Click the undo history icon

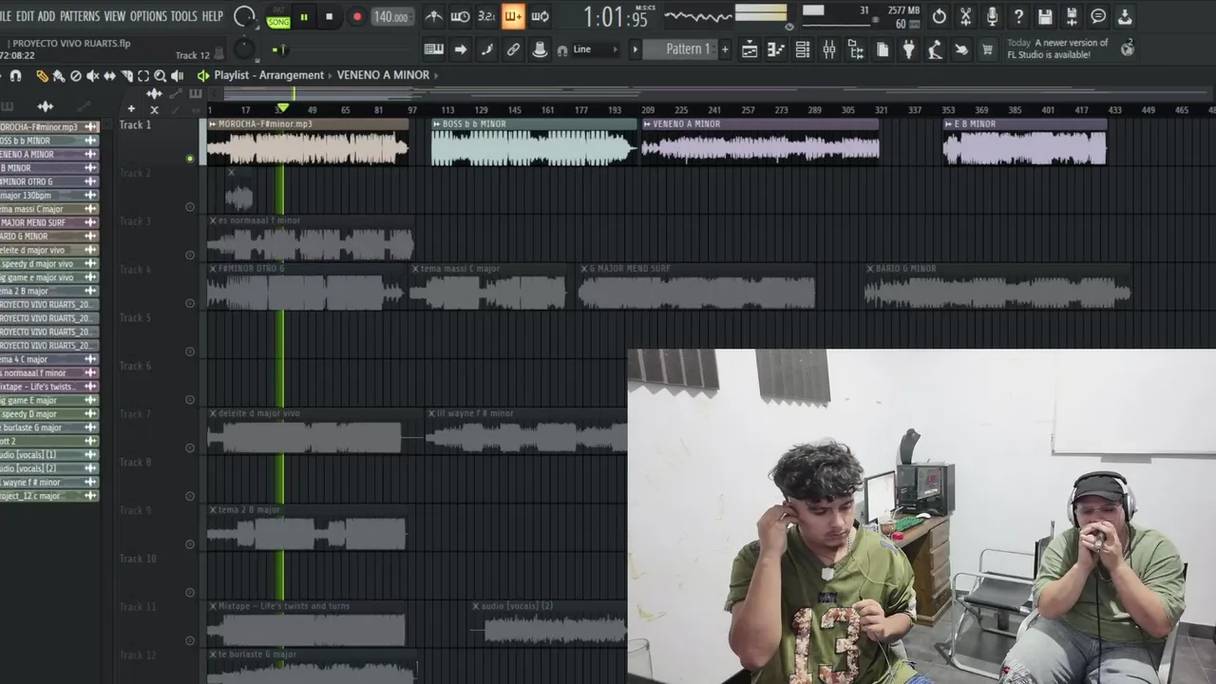pyautogui.click(x=940, y=16)
